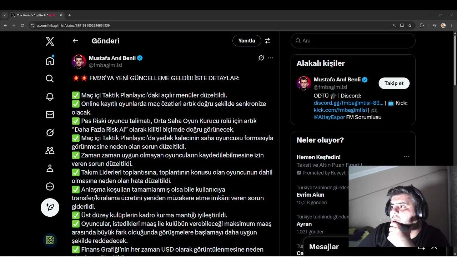The height and width of the screenshot is (257, 457).
Task: Open Communities people icon
Action: (50, 151)
